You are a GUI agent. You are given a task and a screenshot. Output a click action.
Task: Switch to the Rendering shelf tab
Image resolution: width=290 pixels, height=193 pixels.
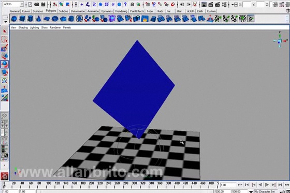point(121,11)
